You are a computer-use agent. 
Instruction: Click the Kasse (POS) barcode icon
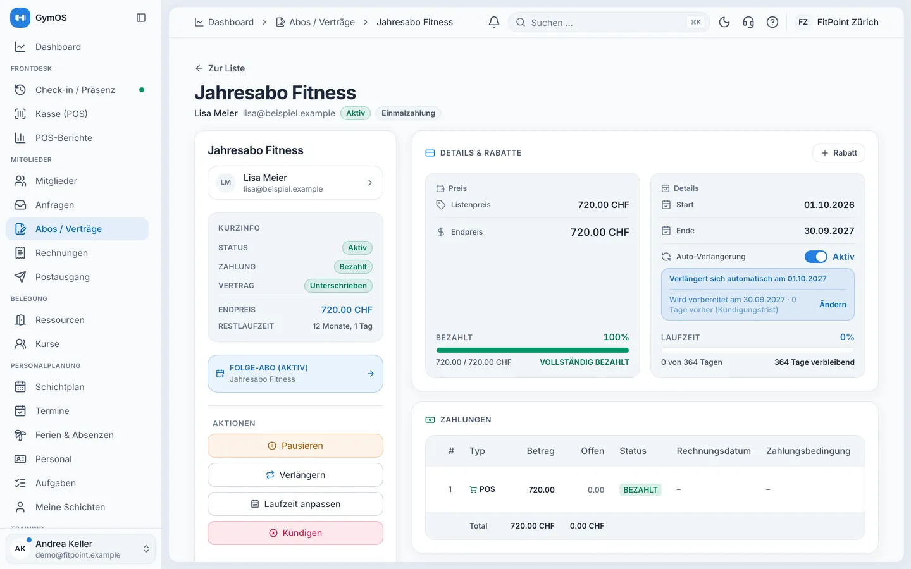pyautogui.click(x=20, y=114)
